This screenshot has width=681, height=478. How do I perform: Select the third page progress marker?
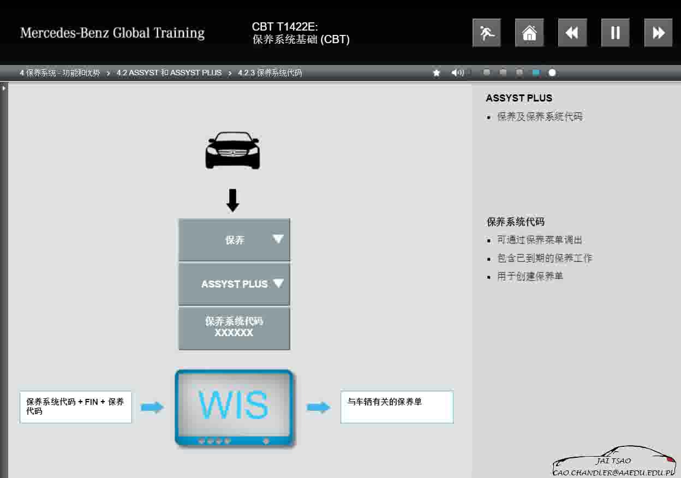(x=519, y=73)
